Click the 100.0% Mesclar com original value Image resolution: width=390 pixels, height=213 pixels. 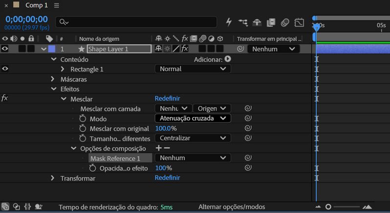tap(166, 129)
